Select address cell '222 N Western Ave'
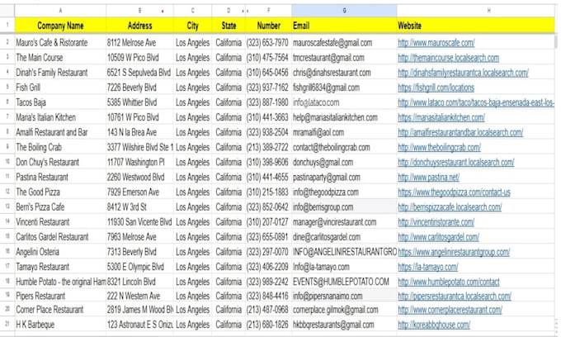This screenshot has width=561, height=337. [139, 296]
